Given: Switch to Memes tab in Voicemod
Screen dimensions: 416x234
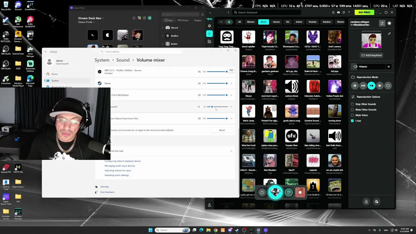Looking at the screenshot, I should pos(251,22).
